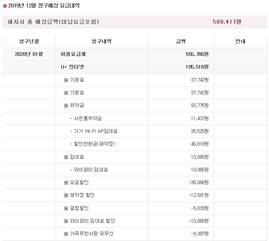Click the 청구내역 column header
The image size is (269, 241).
pyautogui.click(x=101, y=42)
